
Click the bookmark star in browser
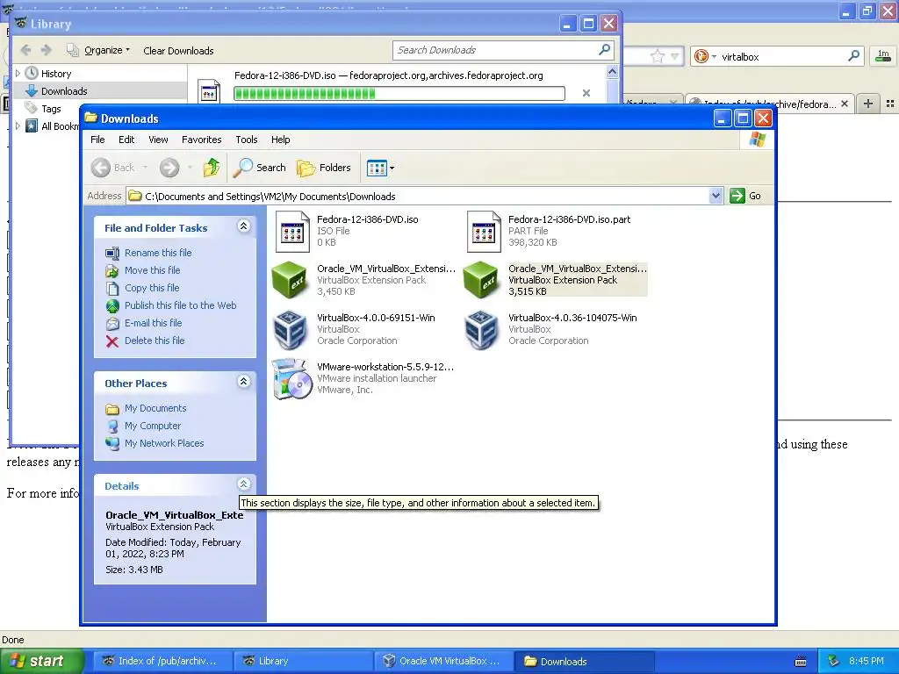[x=658, y=56]
